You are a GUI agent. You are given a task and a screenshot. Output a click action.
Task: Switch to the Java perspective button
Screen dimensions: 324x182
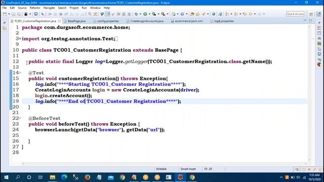pyautogui.click(x=318, y=14)
